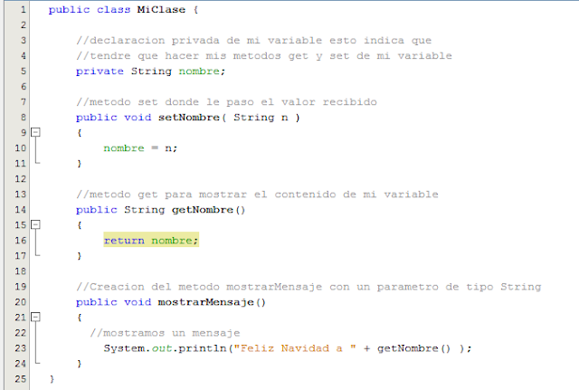Click 'nombre' in the assignment 'nombre = n;'
The image size is (579, 390).
(124, 148)
